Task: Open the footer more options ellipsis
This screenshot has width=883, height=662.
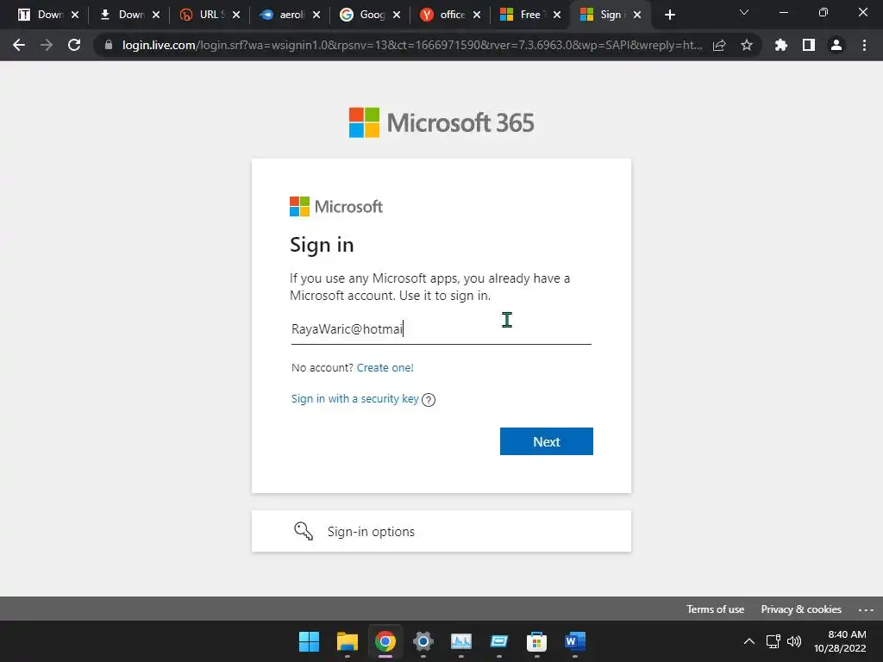Action: coord(866,609)
